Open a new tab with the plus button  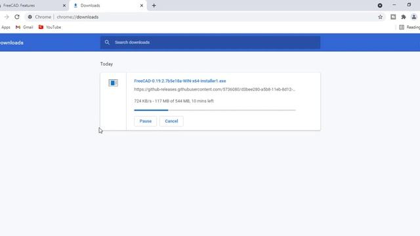[154, 6]
